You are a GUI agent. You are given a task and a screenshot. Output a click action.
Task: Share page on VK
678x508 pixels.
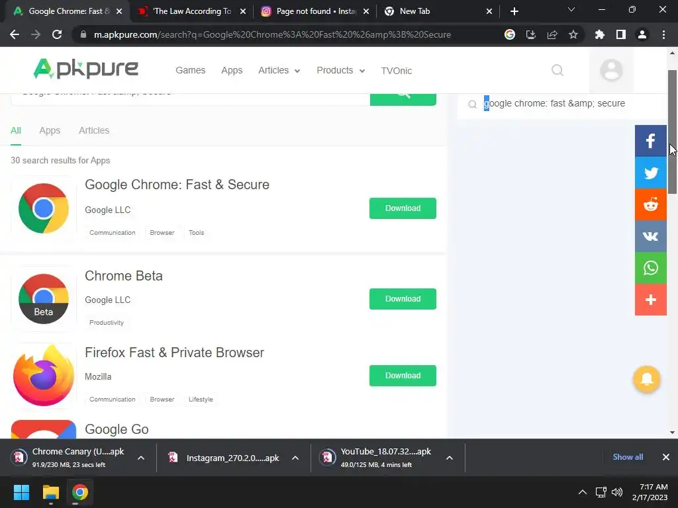tap(650, 236)
